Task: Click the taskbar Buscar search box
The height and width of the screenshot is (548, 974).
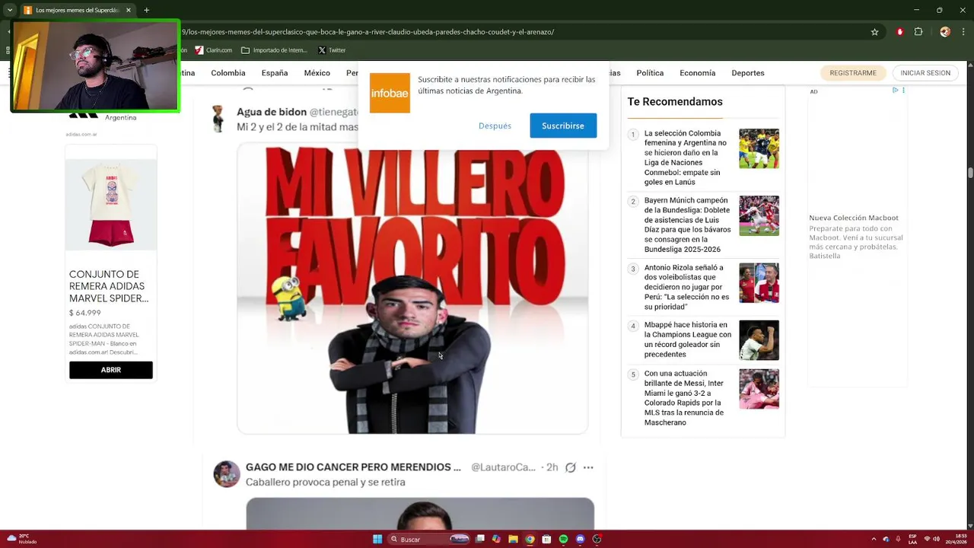Action: [x=429, y=539]
